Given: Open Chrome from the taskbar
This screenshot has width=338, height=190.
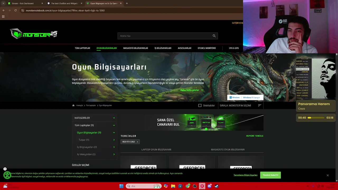Looking at the screenshot, I should 187,186.
